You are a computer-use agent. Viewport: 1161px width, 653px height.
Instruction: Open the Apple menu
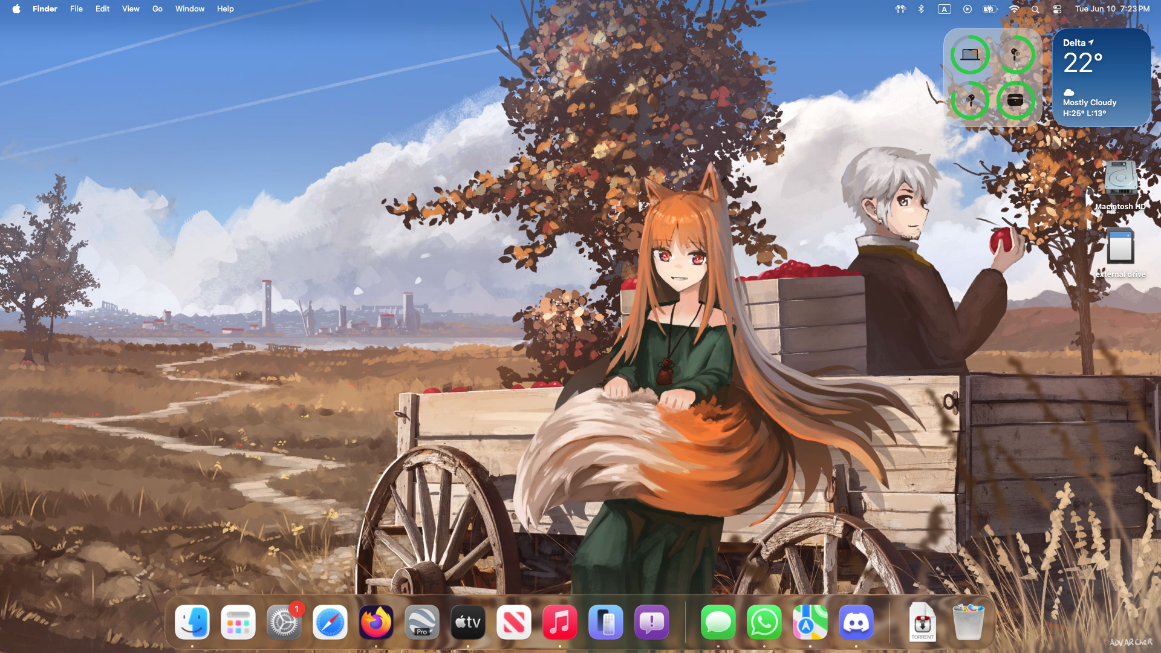pos(16,9)
